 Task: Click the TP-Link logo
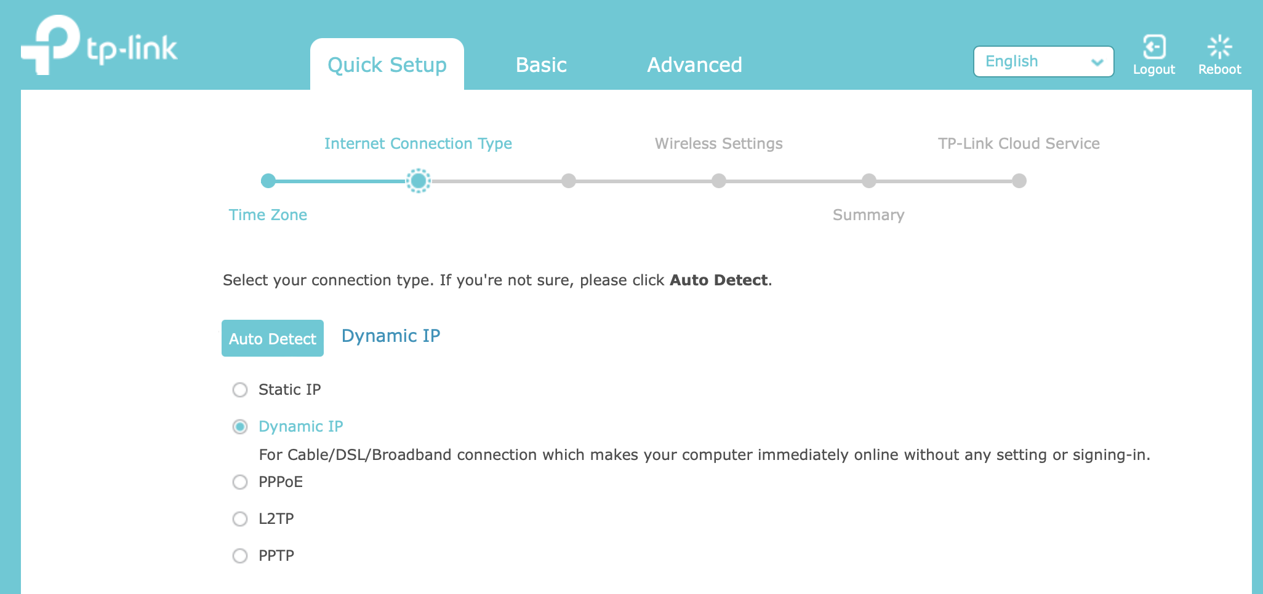(99, 44)
